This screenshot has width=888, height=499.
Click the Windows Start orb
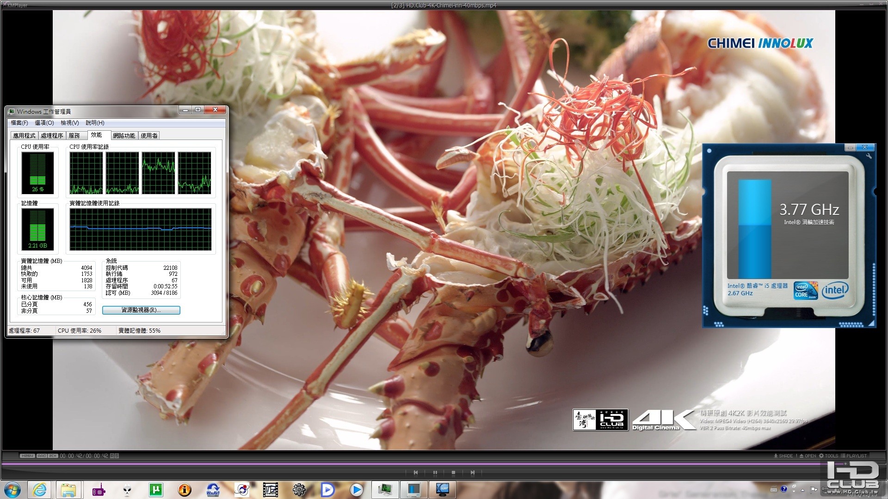[x=12, y=490]
